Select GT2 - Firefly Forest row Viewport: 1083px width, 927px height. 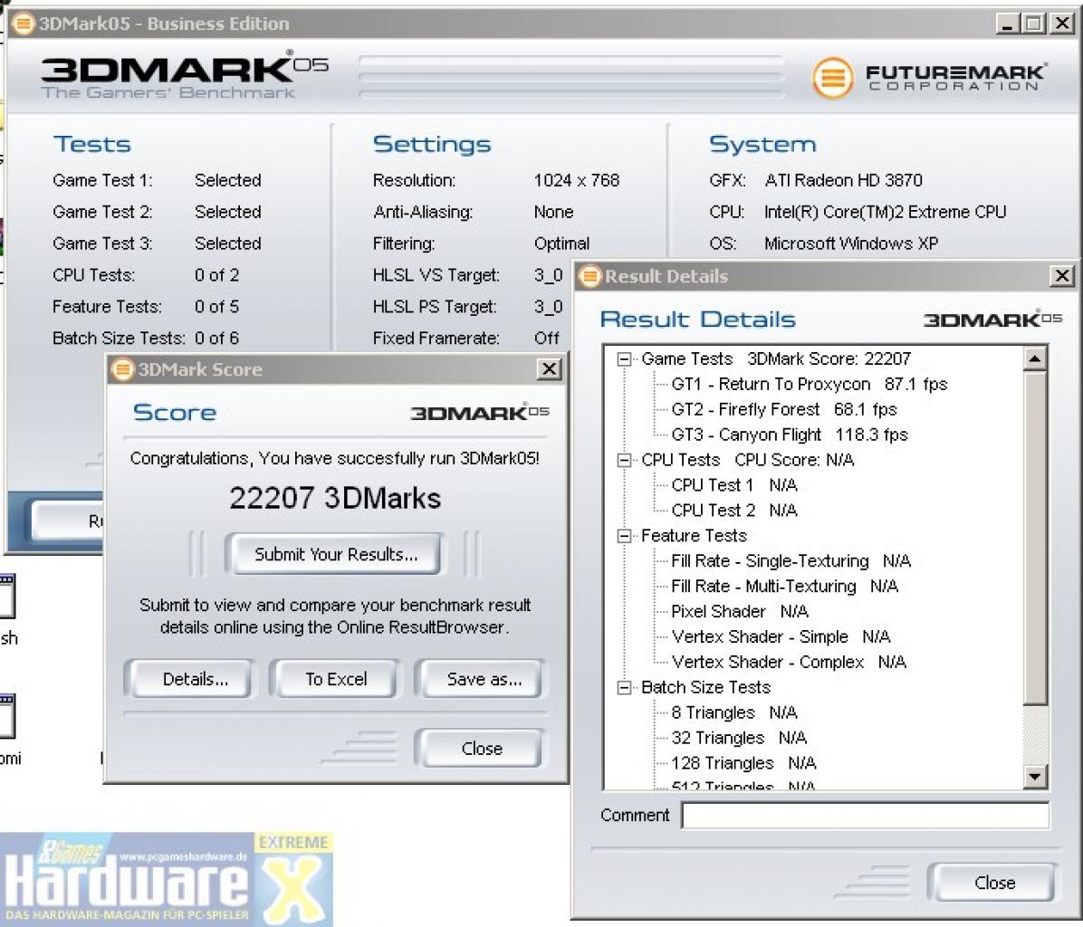click(x=784, y=409)
